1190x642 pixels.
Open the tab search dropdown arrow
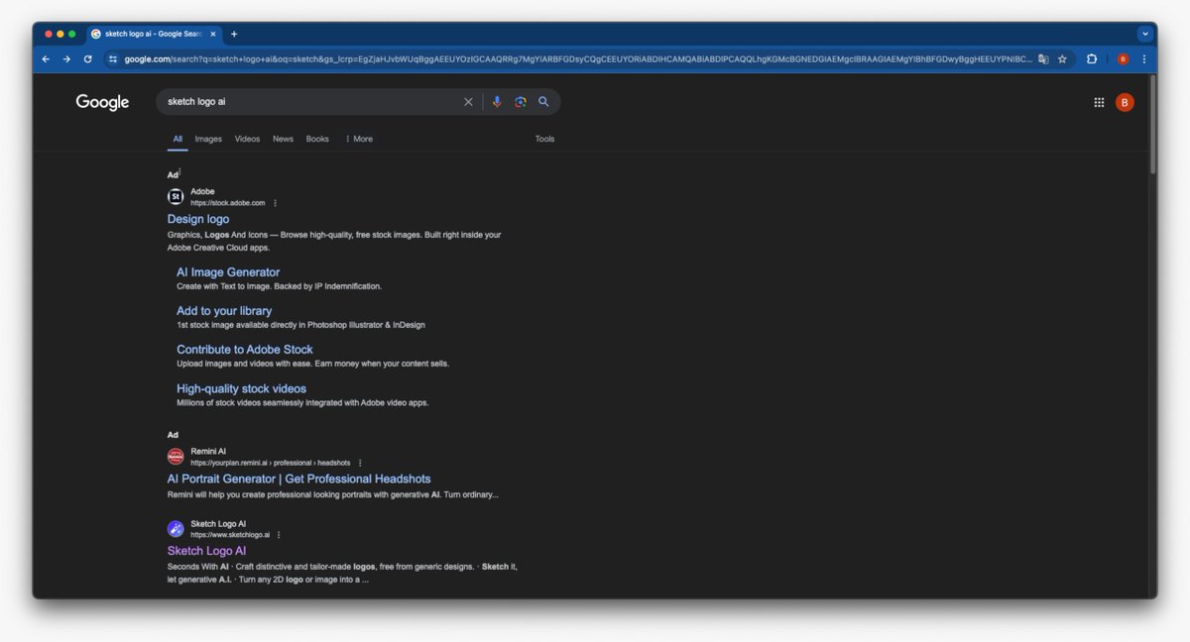pyautogui.click(x=1145, y=34)
